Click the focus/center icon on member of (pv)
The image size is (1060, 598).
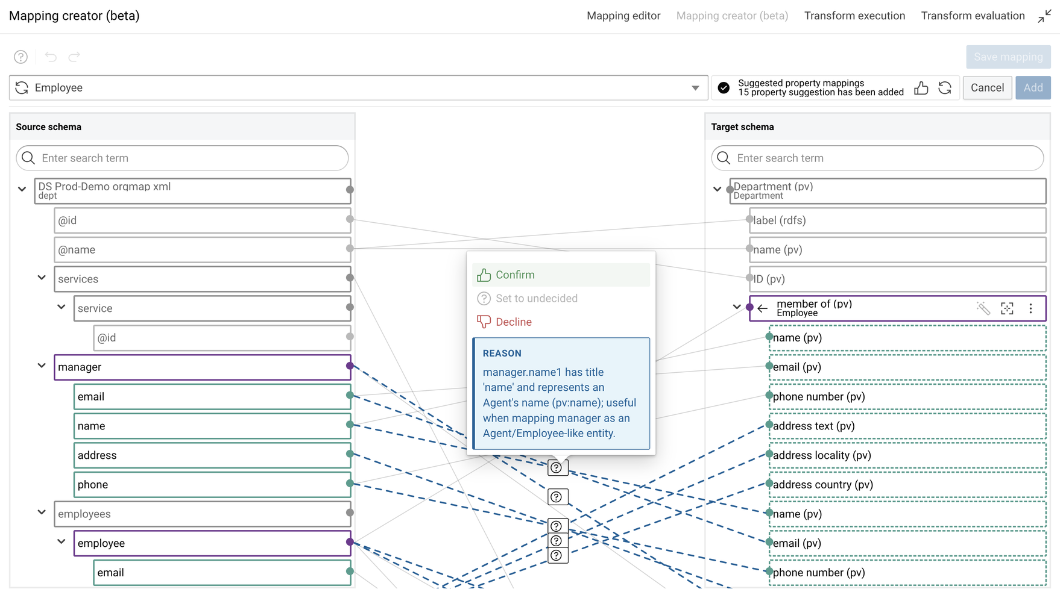[1008, 308]
